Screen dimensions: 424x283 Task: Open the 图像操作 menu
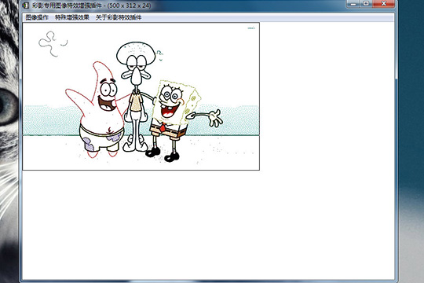[37, 17]
